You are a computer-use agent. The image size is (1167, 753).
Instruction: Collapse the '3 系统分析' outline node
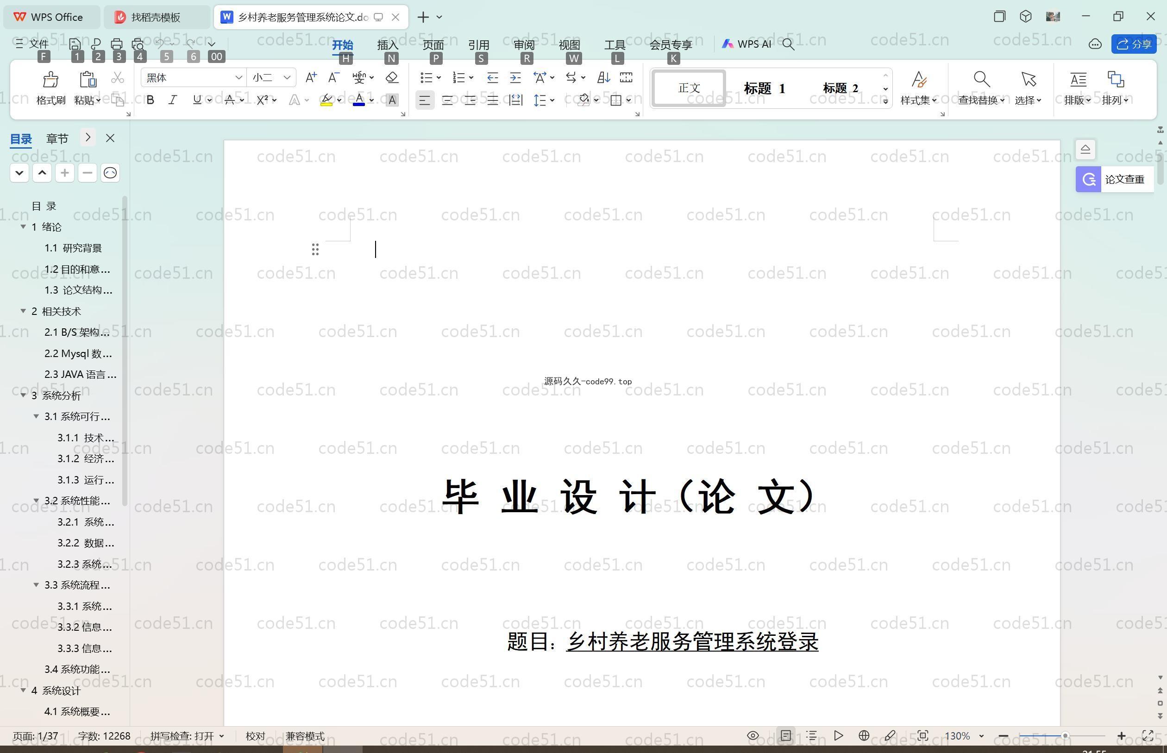(x=23, y=395)
